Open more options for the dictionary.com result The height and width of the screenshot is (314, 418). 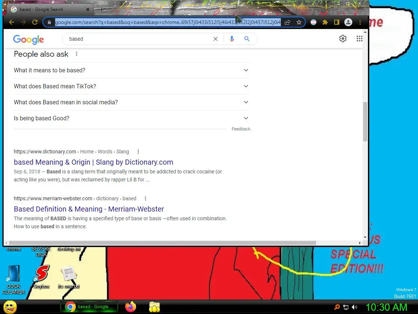138,152
